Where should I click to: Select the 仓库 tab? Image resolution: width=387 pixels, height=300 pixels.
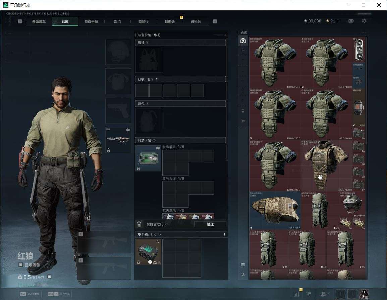click(x=65, y=21)
